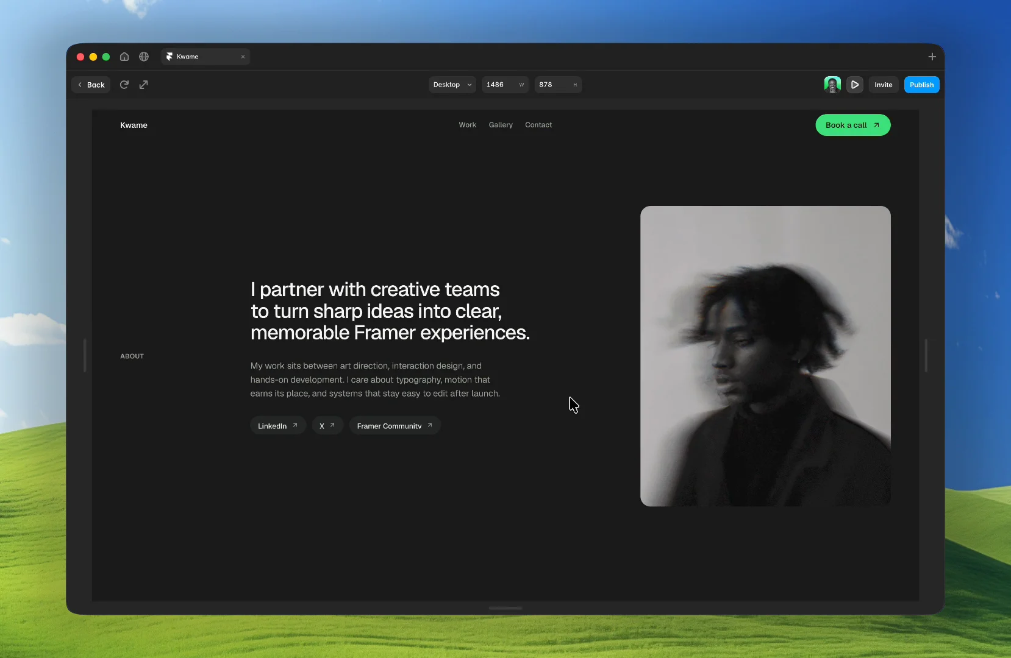Click the ABOUT section label

click(132, 356)
